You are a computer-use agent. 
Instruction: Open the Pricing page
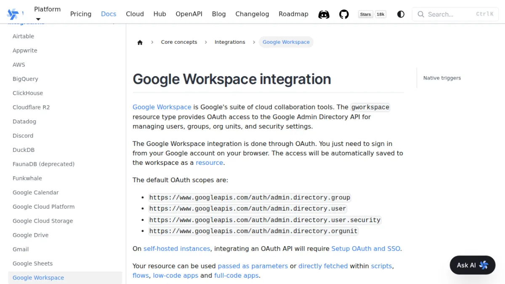click(81, 14)
